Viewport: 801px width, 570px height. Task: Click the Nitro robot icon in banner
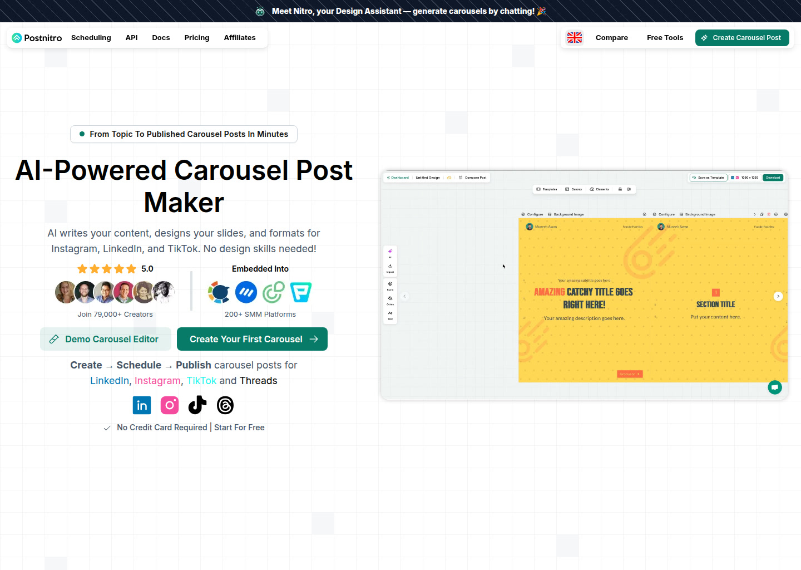pos(260,11)
